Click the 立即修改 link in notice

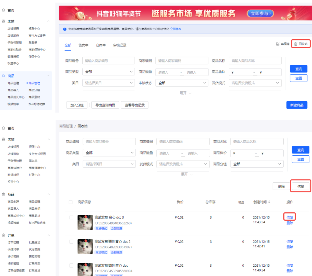(x=176, y=29)
